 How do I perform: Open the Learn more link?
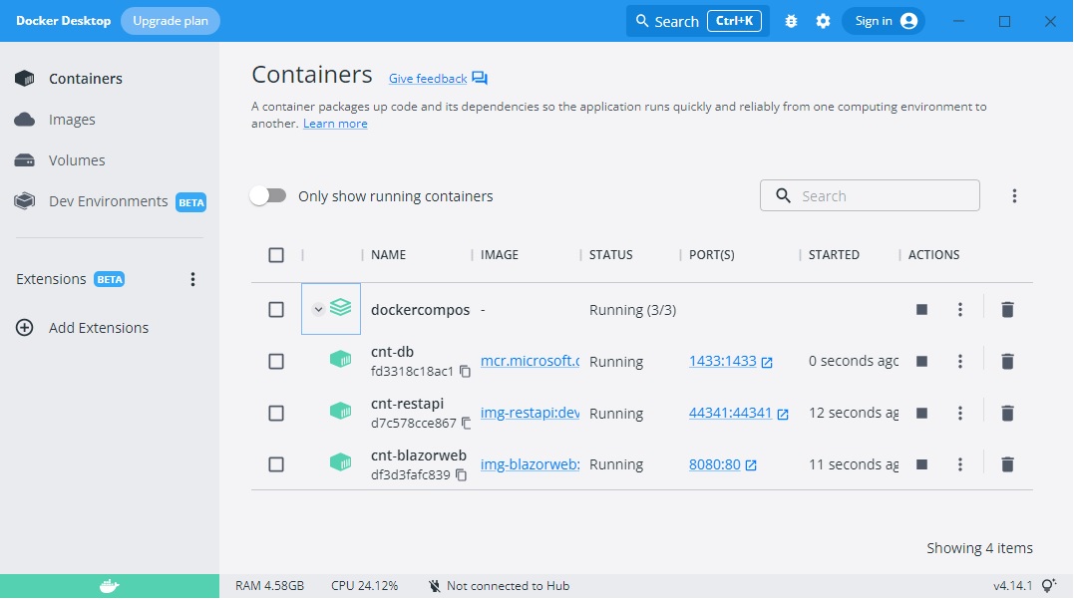(335, 124)
